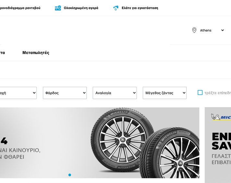Screen dimensions: 231x183
Task: Click the Ολοκληρωμένη αγορά step label
Action: pyautogui.click(x=81, y=8)
